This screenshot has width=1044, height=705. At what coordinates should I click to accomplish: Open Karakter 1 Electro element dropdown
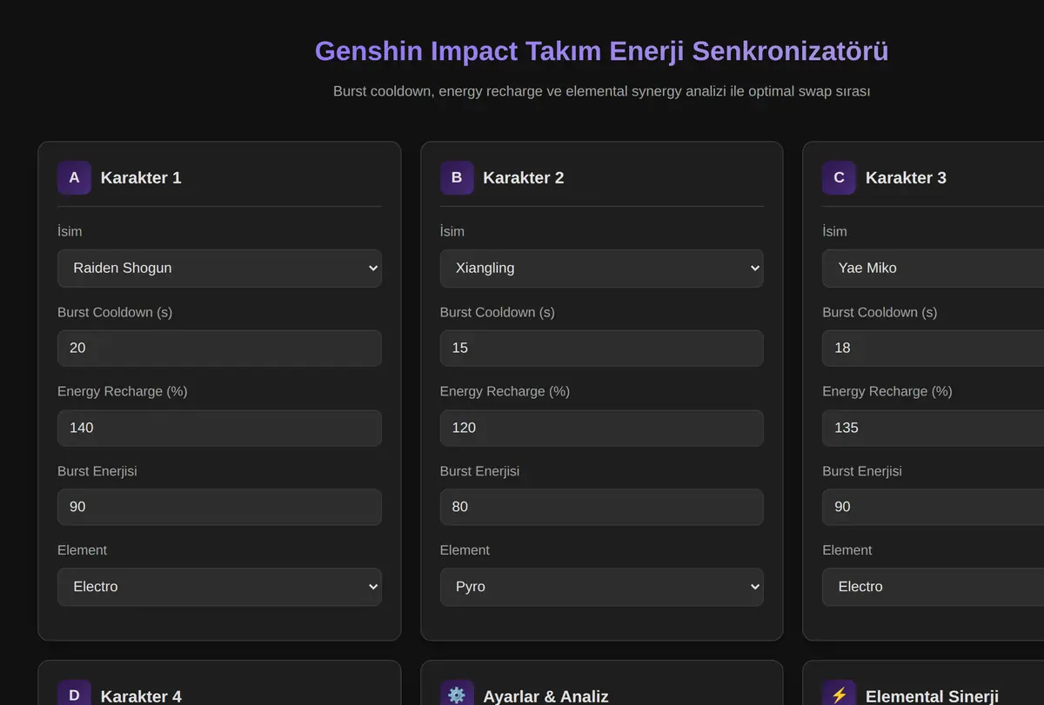[x=219, y=587]
